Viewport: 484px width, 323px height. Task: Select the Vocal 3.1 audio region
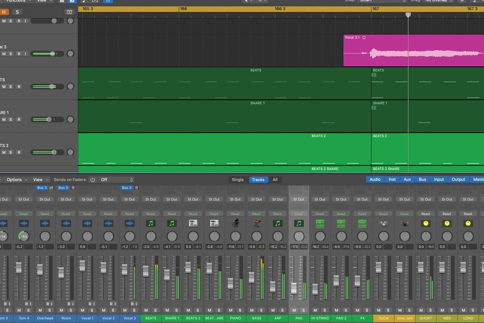click(x=411, y=50)
